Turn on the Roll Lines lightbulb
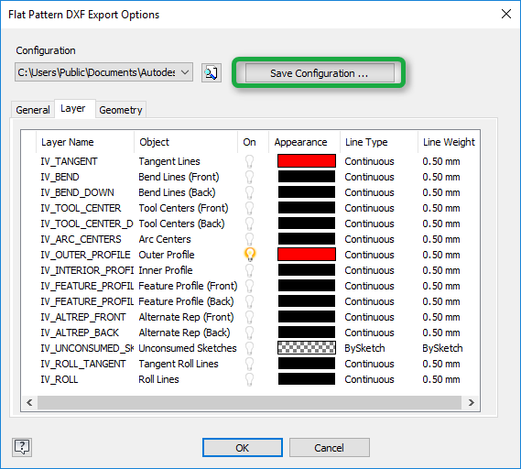Image resolution: width=521 pixels, height=469 pixels. 250,379
